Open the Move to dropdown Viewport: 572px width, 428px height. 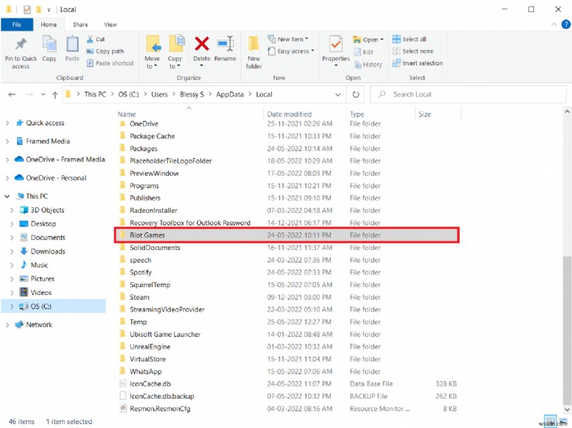point(152,50)
